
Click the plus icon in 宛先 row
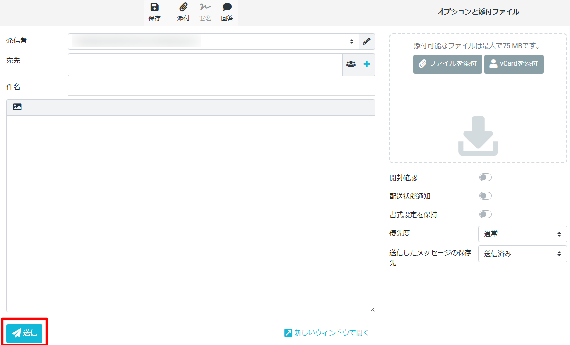pyautogui.click(x=367, y=64)
